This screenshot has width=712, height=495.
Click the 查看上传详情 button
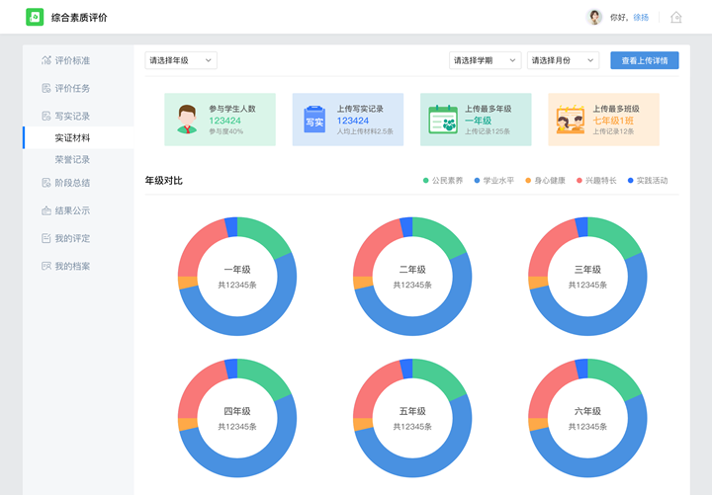point(645,60)
